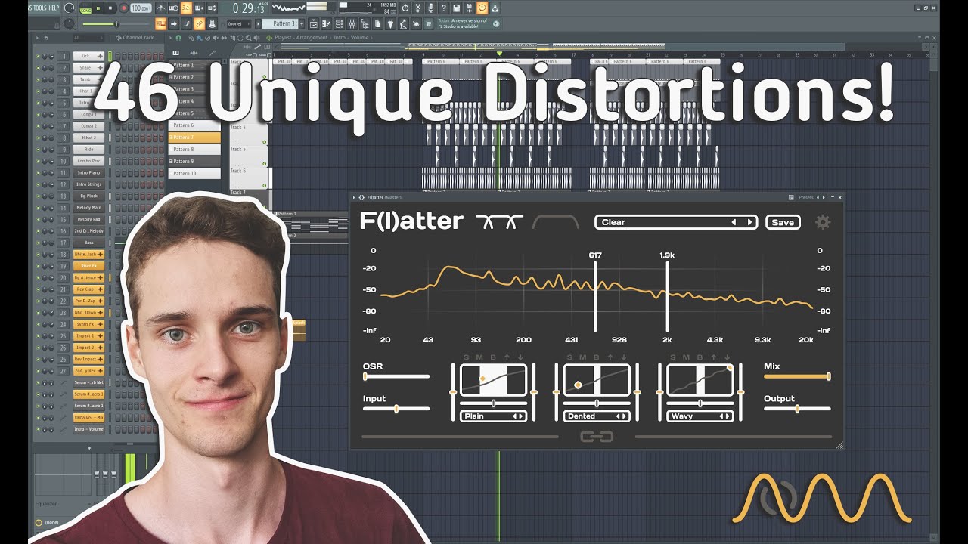968x544 pixels.
Task: Toggle mute M on the Wavy band
Action: point(686,357)
